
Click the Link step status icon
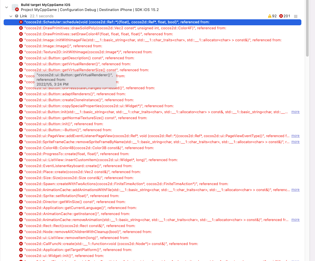(x=17, y=16)
